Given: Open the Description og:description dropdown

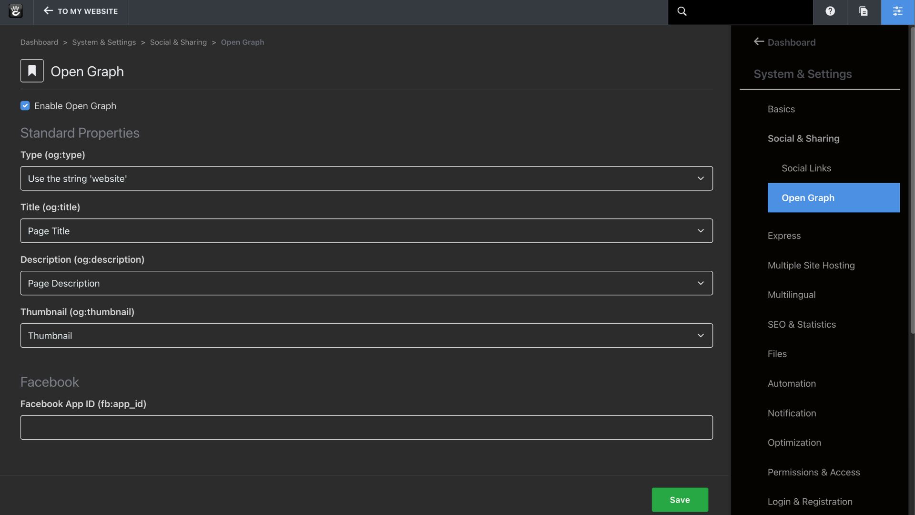Looking at the screenshot, I should tap(366, 283).
